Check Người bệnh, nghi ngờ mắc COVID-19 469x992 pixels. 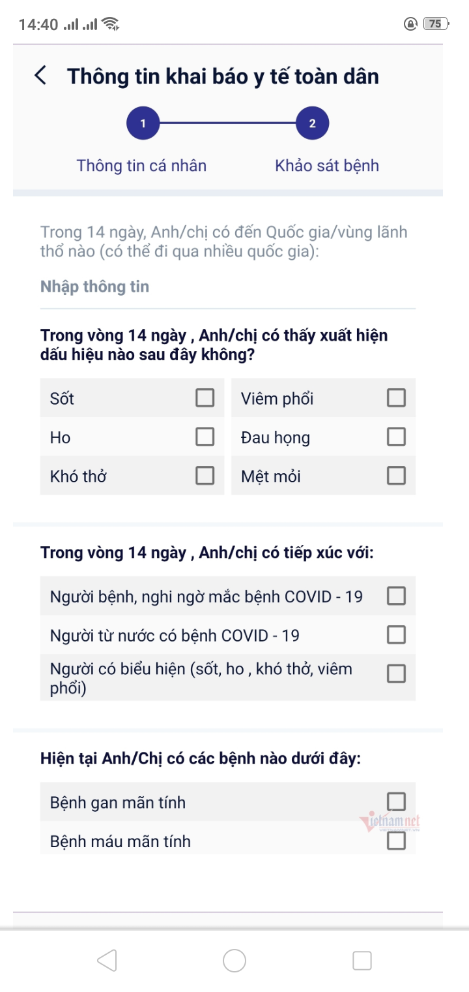[396, 595]
